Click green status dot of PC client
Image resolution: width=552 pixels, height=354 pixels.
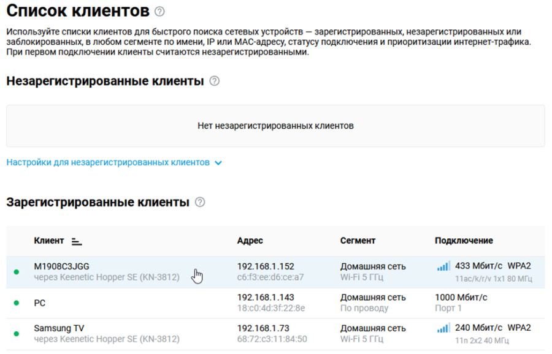tap(16, 303)
